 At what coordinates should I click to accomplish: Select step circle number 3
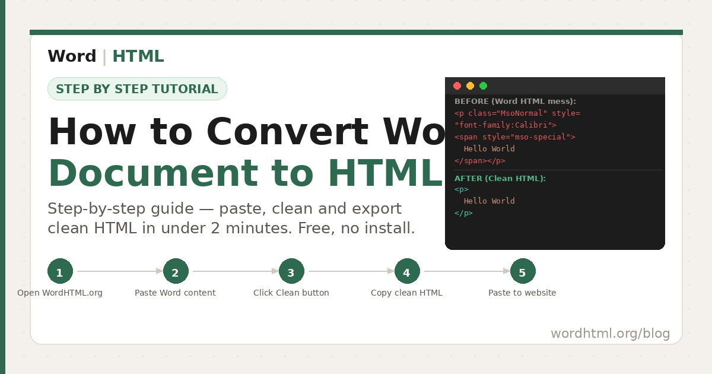291,272
